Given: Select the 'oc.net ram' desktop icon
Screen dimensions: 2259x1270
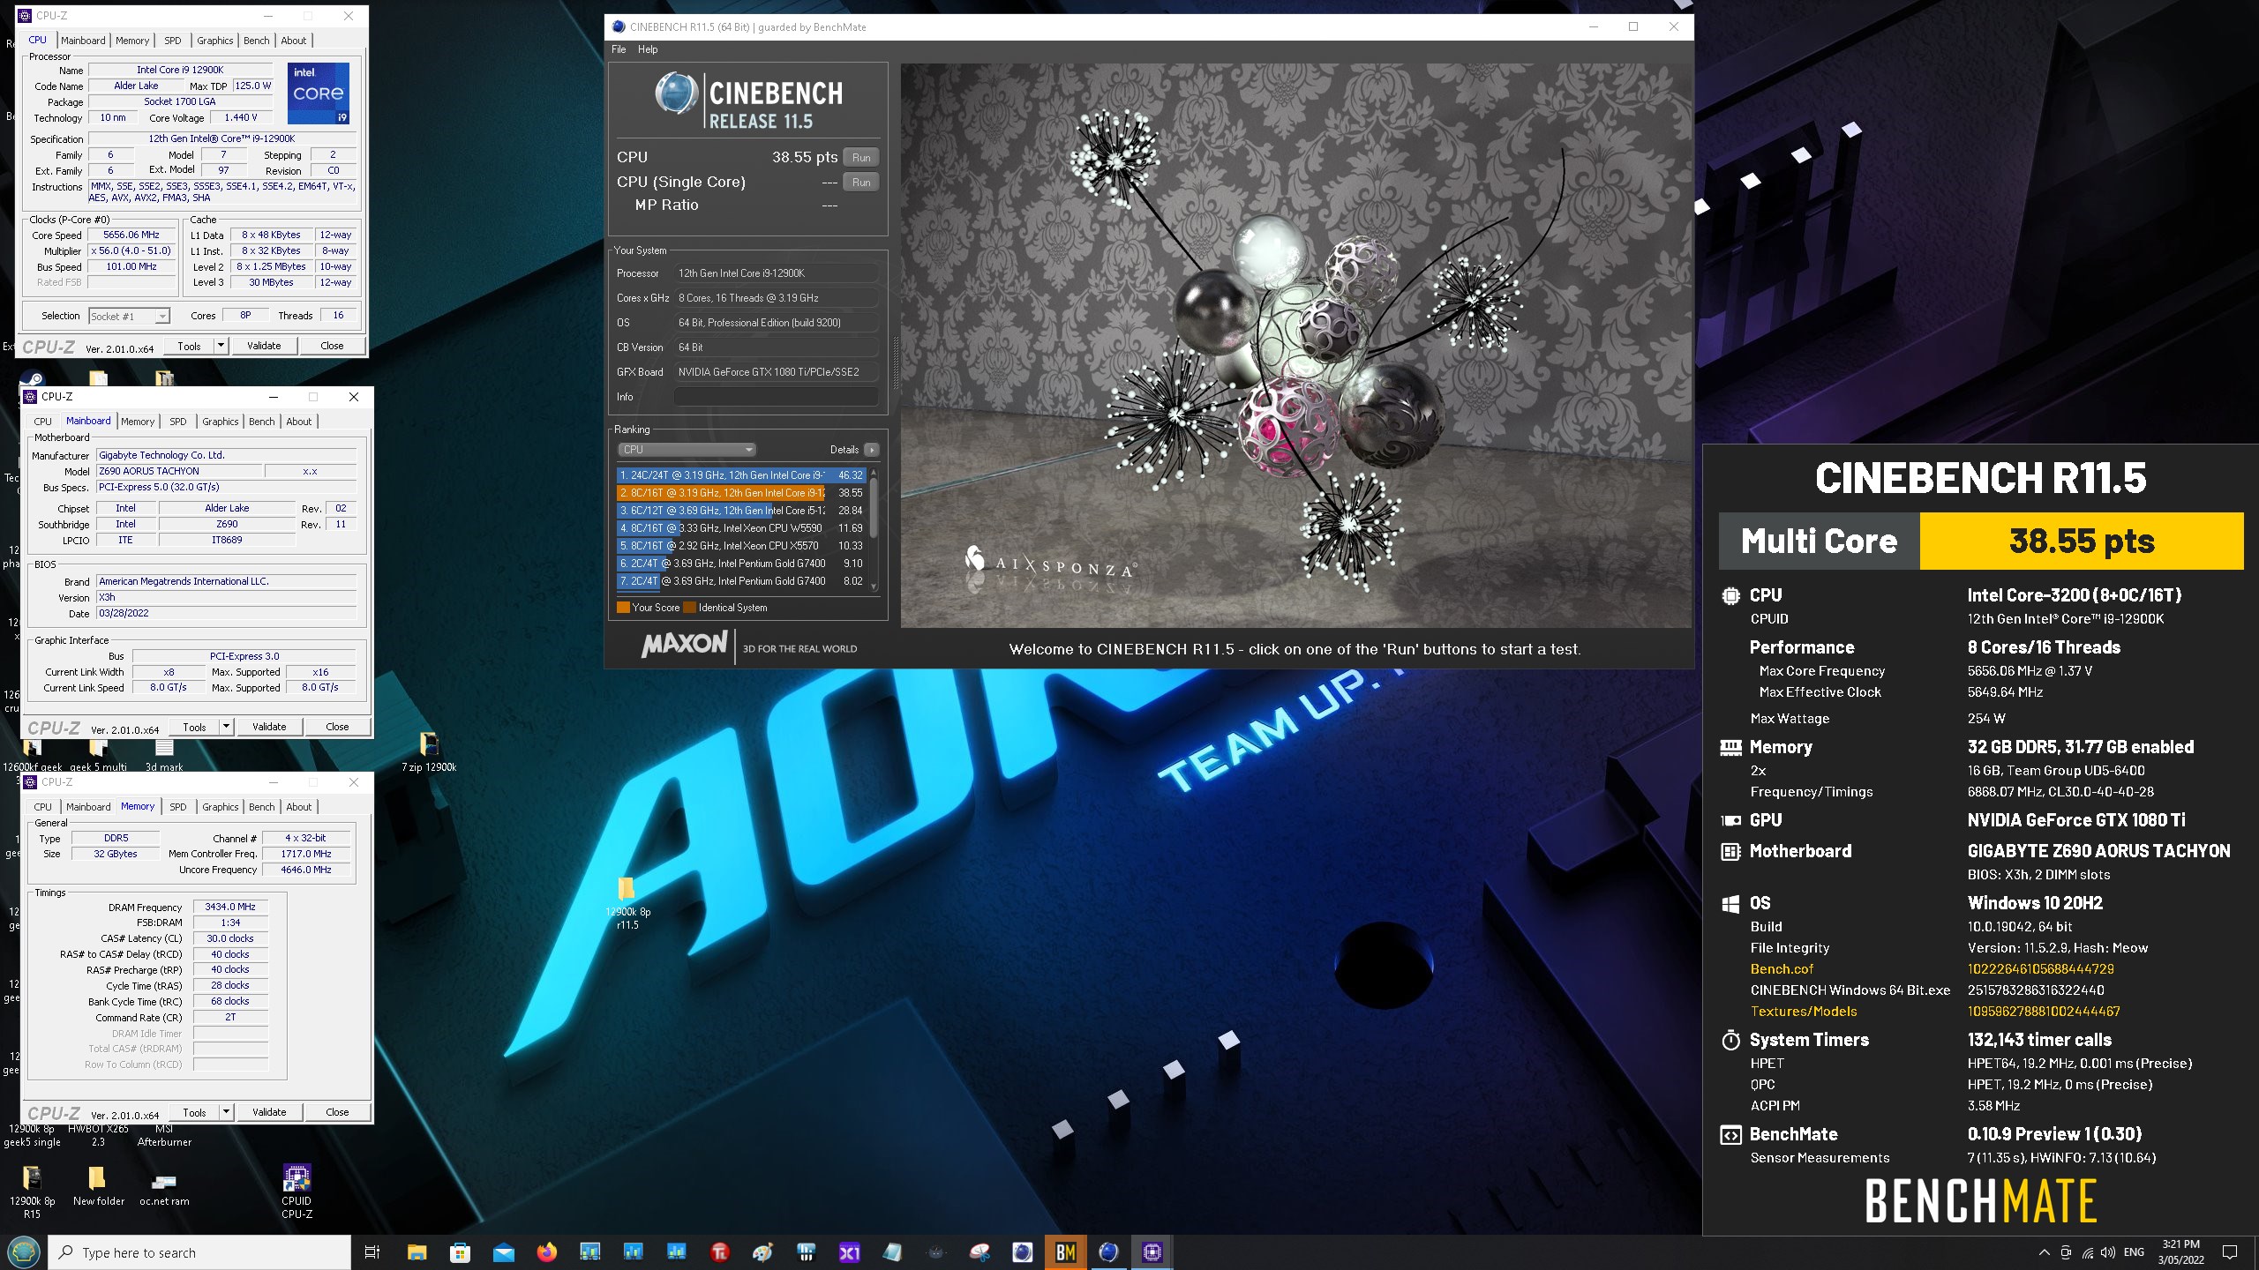Looking at the screenshot, I should click(x=164, y=1185).
